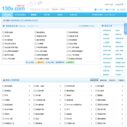The width and height of the screenshot is (127, 127).
Task: Tick the 夜的钢琴曲五 checkbox
Action: pyautogui.click(x=68, y=32)
